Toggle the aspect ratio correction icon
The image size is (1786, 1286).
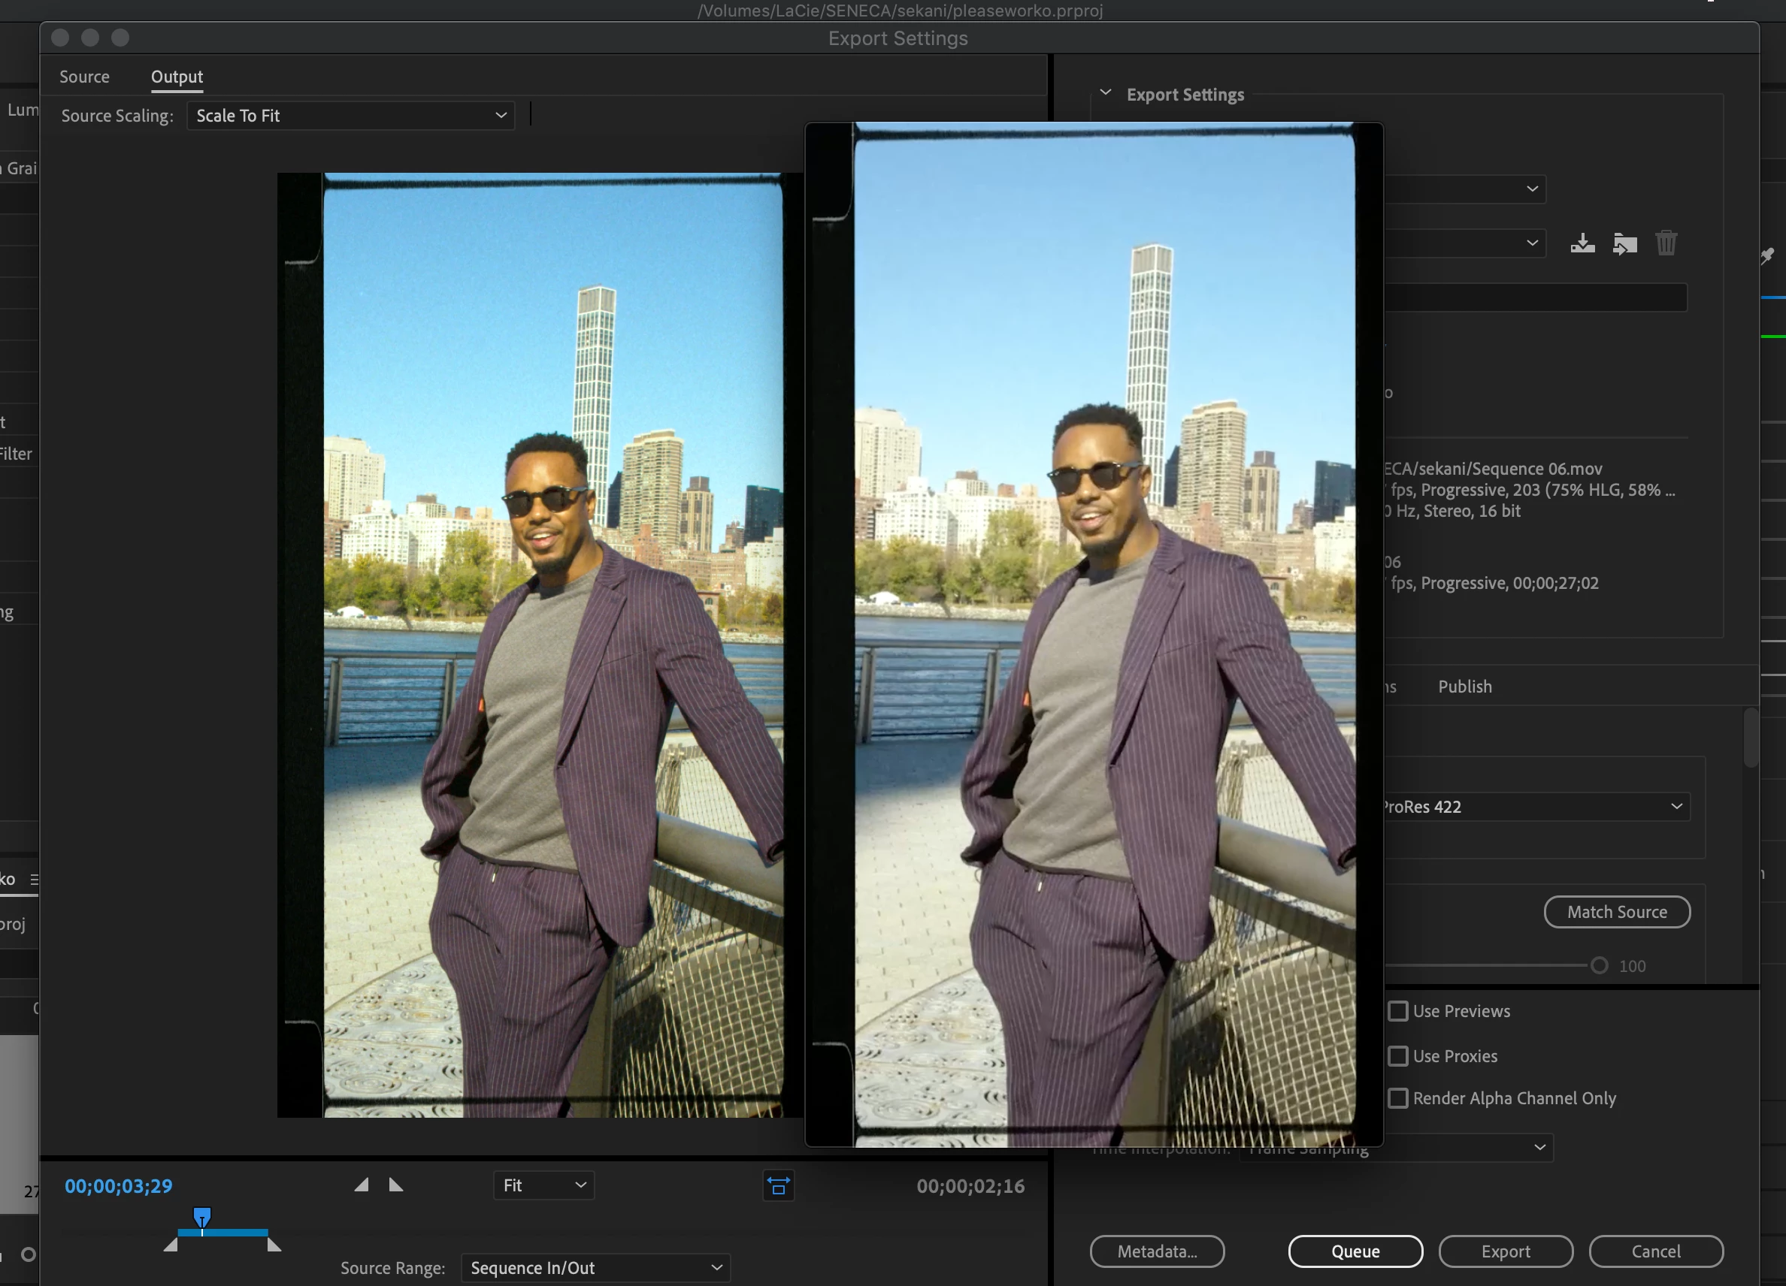point(778,1185)
